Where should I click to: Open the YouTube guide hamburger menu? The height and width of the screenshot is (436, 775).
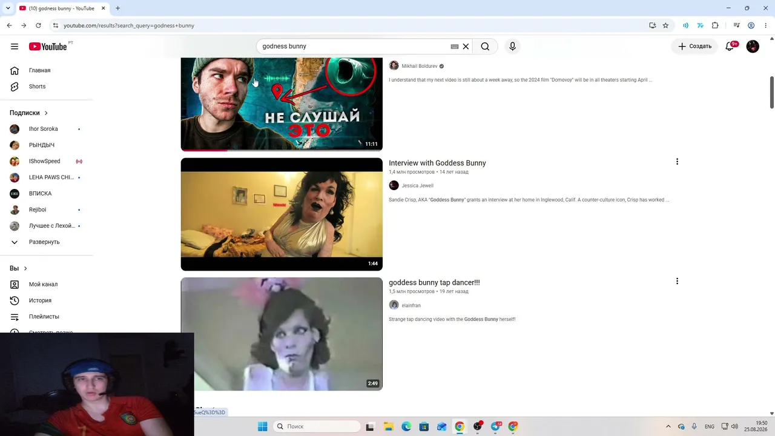15,46
